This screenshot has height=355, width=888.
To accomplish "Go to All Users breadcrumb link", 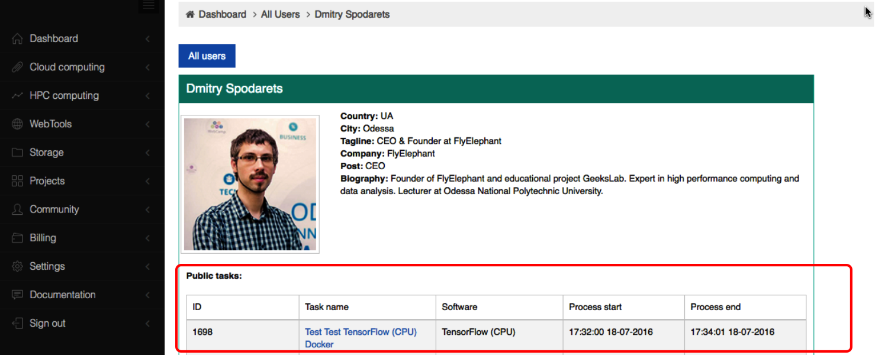I will point(280,14).
